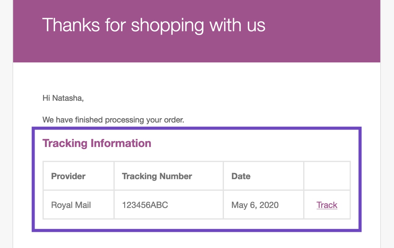The image size is (394, 248).
Task: Click the word "Thanks" in the banner
Action: pyautogui.click(x=71, y=24)
